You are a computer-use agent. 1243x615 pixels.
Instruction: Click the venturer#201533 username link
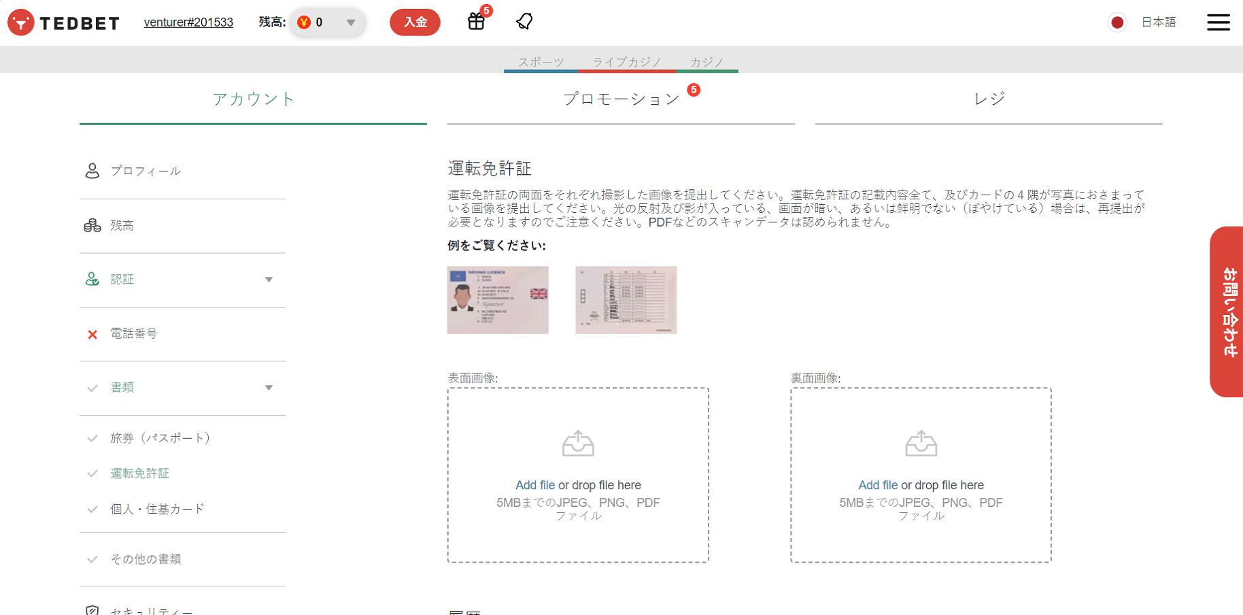[x=188, y=22]
